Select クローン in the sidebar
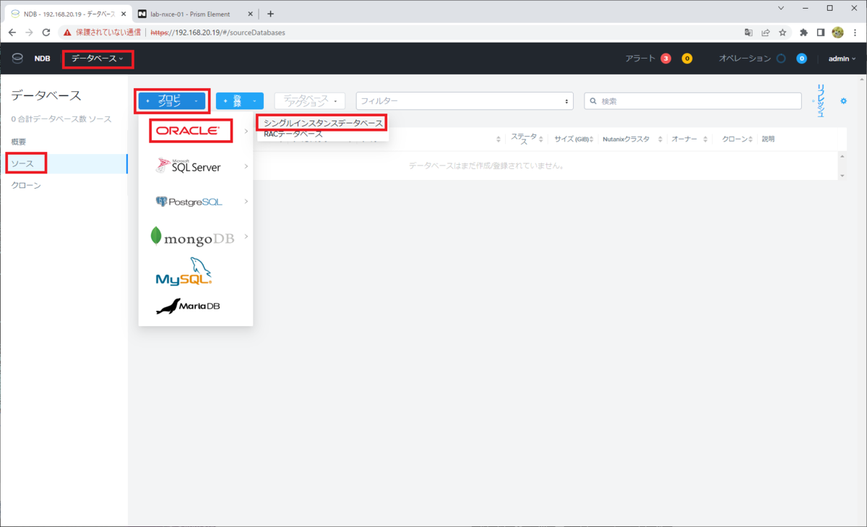The image size is (867, 527). [x=26, y=185]
